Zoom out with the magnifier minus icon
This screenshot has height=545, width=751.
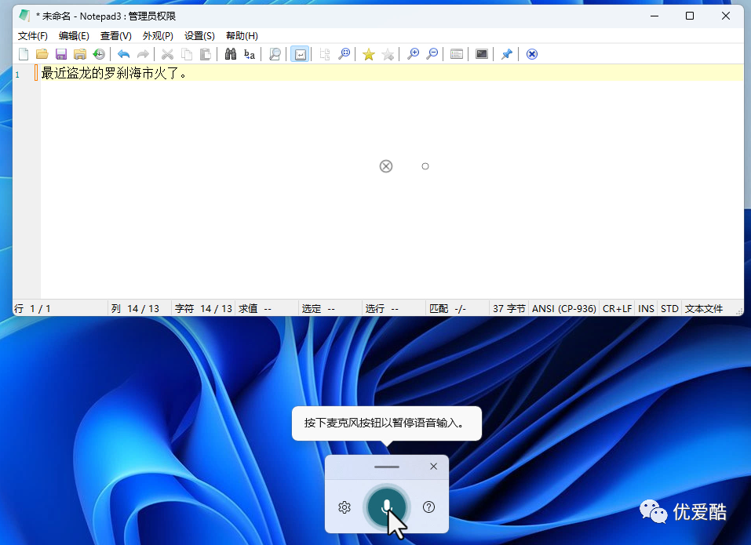tap(432, 54)
